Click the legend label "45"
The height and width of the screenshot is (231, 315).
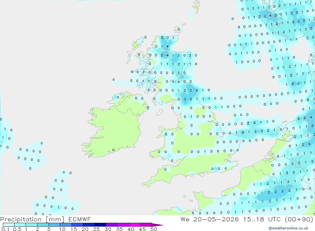click(142, 229)
